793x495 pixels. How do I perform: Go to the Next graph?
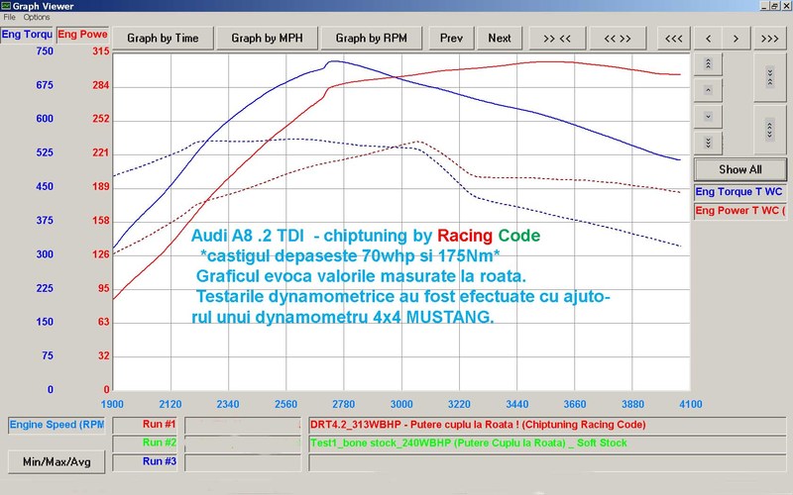500,39
